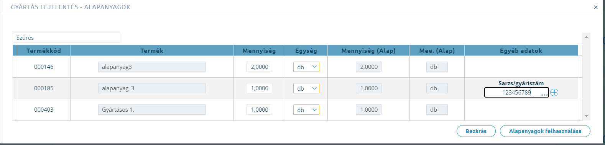The image size is (605, 145).
Task: Click the Egyéb adatok column header
Action: pos(521,51)
